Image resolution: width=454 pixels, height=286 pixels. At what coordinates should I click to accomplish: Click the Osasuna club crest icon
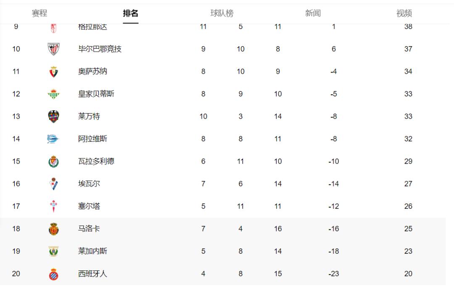53,72
